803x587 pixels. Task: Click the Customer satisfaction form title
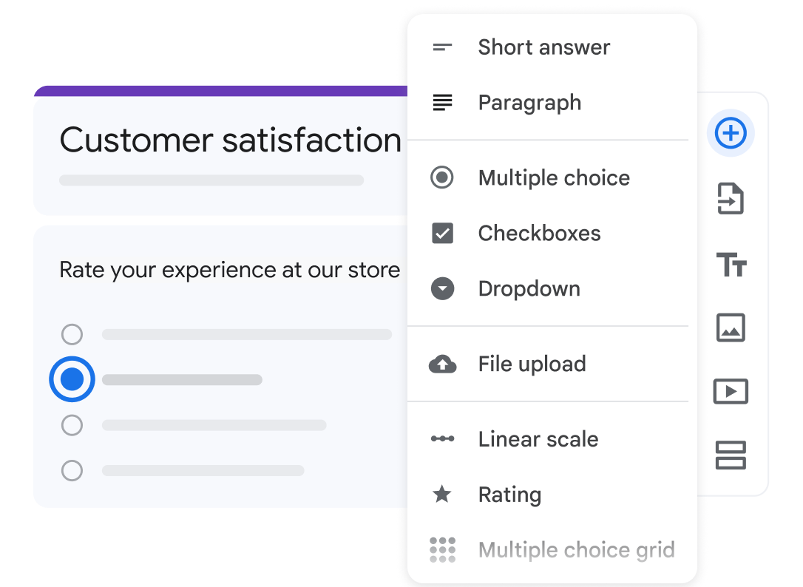[x=230, y=140]
